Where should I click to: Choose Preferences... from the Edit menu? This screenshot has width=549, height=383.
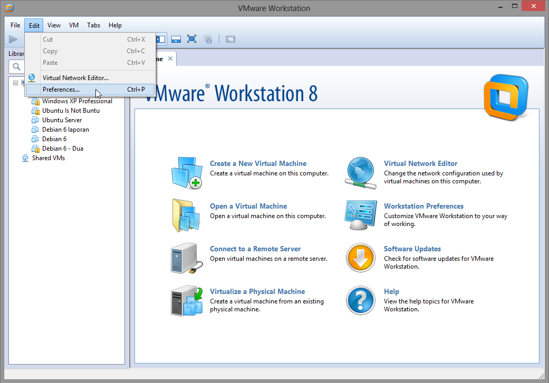[90, 90]
